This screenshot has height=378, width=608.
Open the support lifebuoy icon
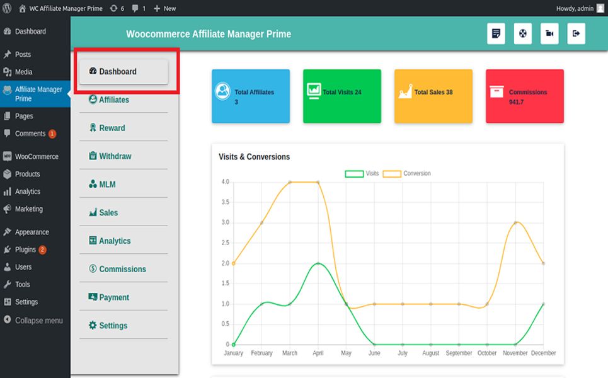coord(523,34)
